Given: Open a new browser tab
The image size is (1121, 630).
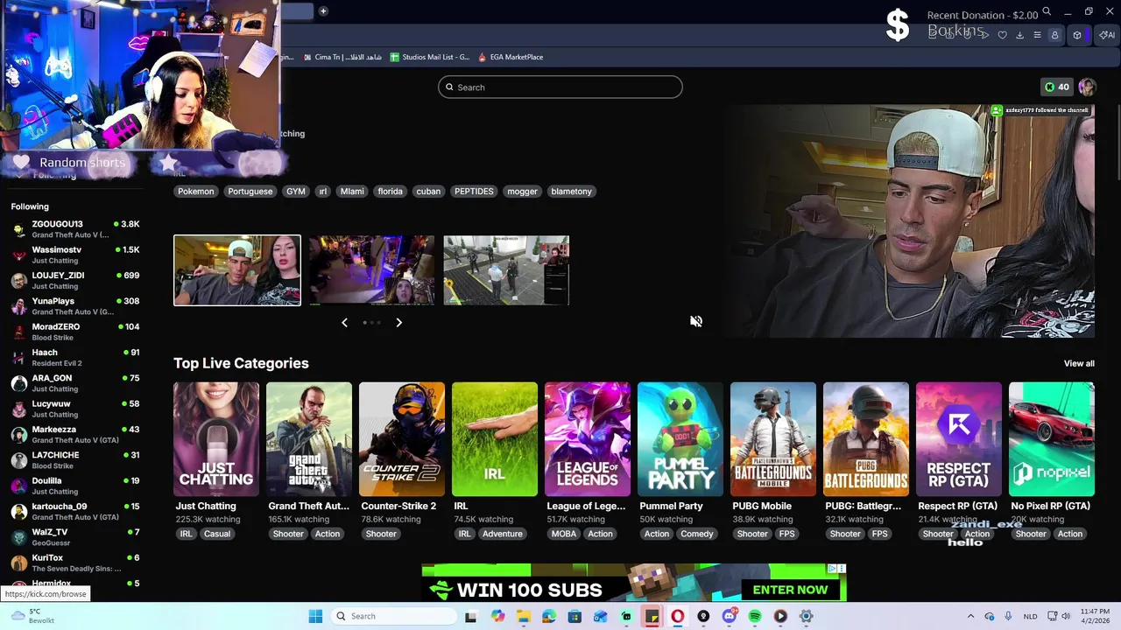Looking at the screenshot, I should (323, 11).
